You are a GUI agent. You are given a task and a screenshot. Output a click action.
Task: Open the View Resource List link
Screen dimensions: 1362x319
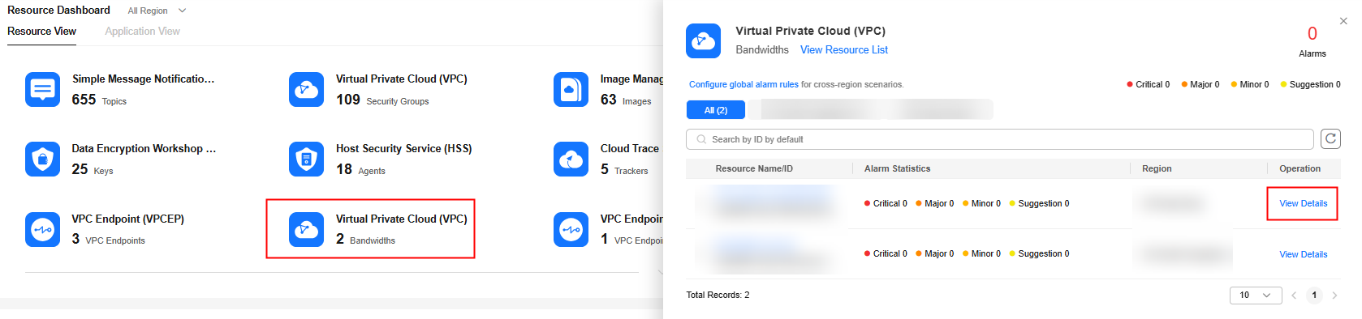pyautogui.click(x=844, y=49)
